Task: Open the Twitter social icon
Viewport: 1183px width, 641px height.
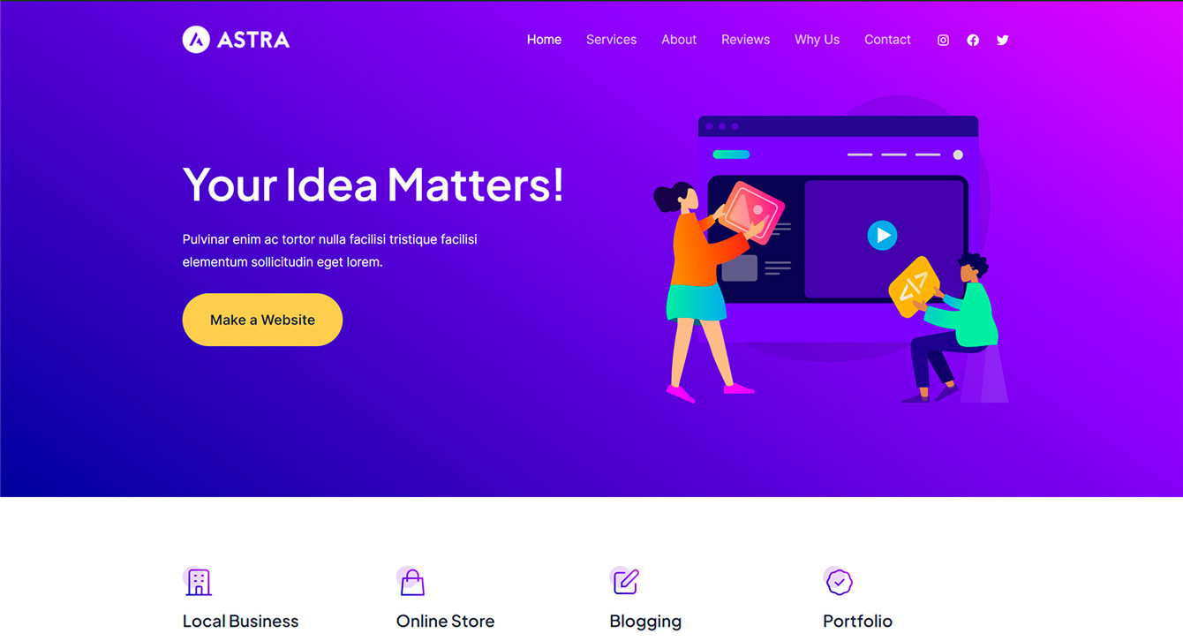Action: click(x=1002, y=40)
